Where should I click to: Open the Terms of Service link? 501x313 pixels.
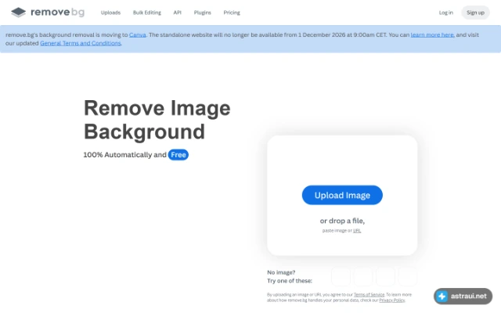(x=369, y=294)
